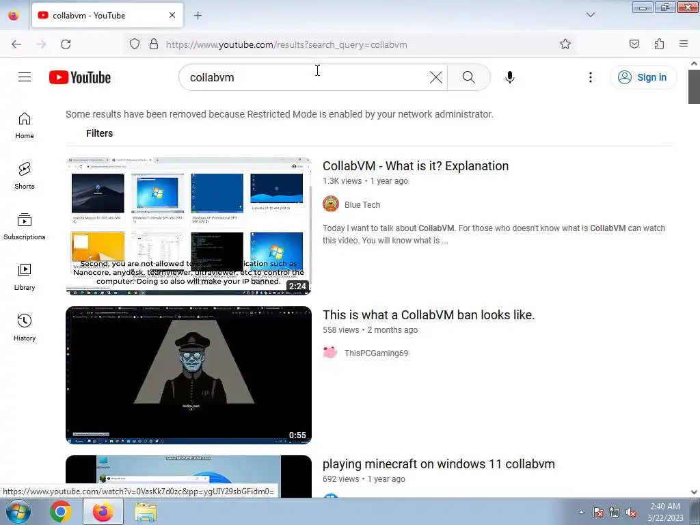Click the taskbar clock showing 2:40 AM
Viewport: 700px width, 525px height.
[665, 512]
